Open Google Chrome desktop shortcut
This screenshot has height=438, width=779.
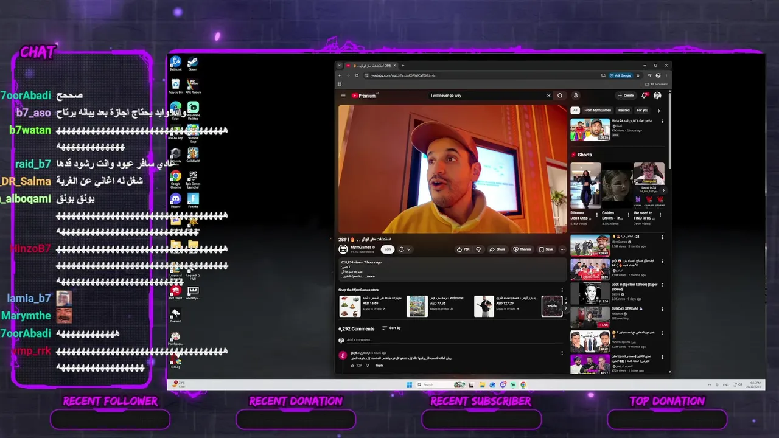click(x=175, y=179)
